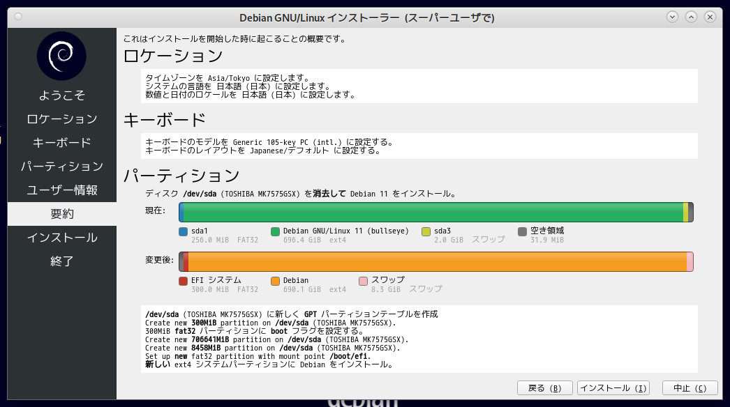Viewport: 730px width, 407px height.
Task: Click the '696.4 GiB ext4' text
Action: coord(315,240)
